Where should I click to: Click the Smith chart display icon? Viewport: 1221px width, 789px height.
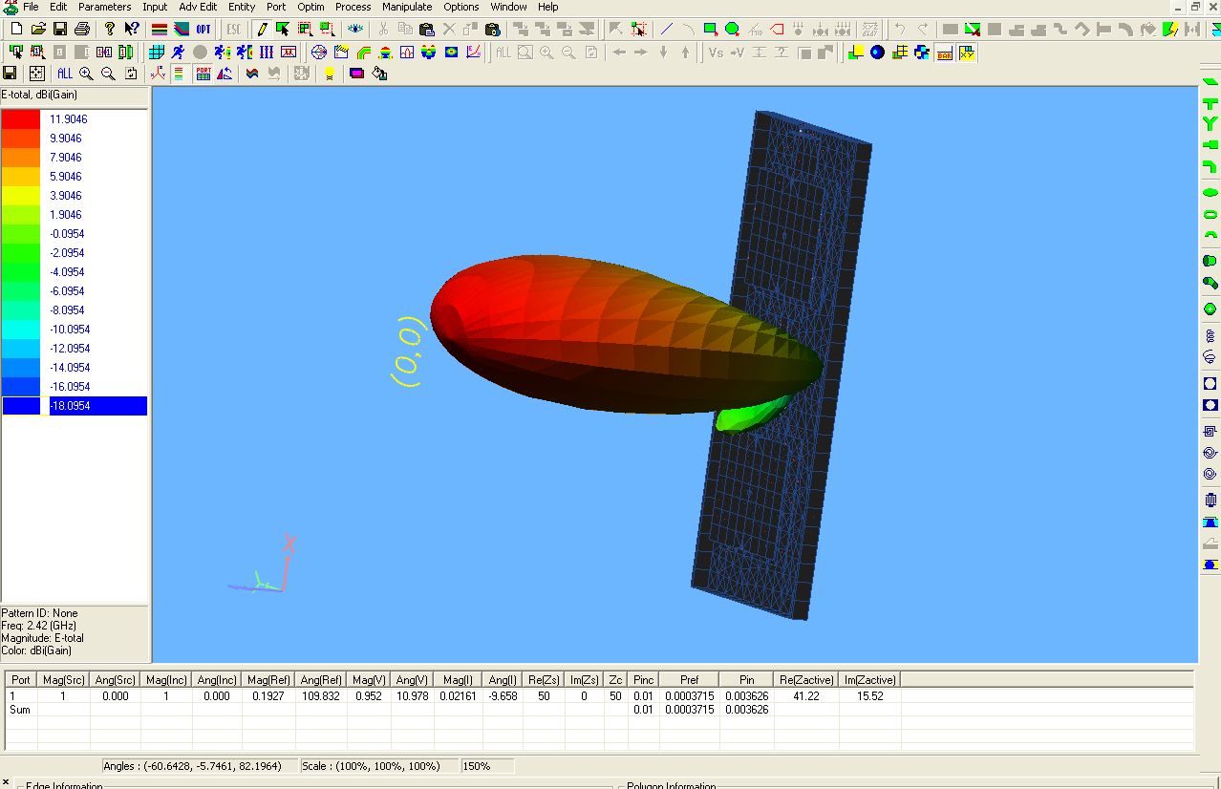pos(319,53)
